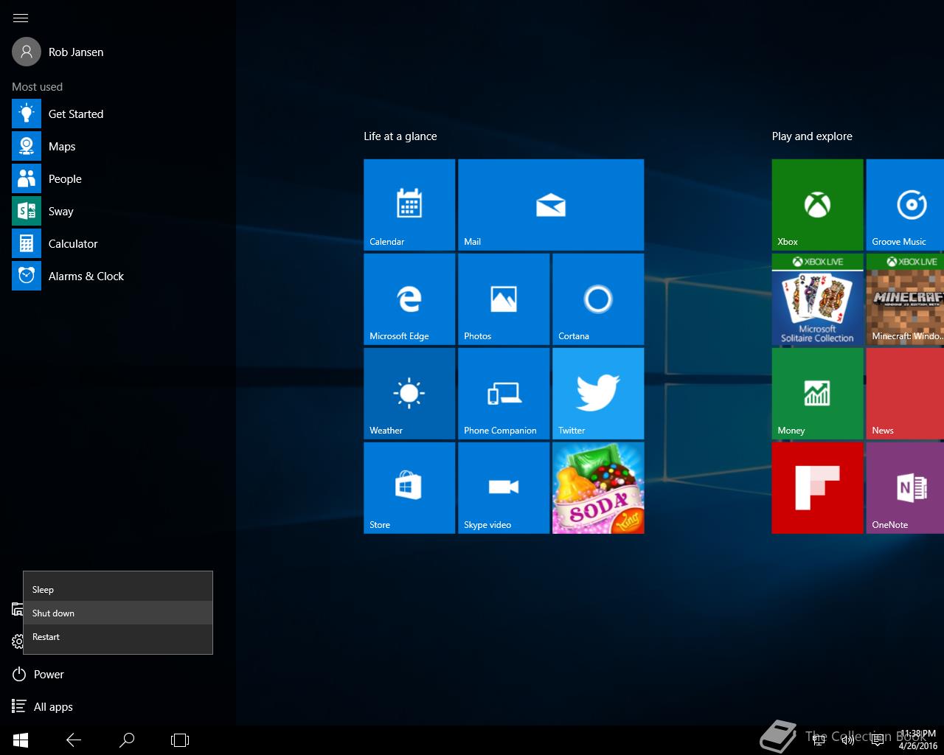Open Task View from the taskbar

click(180, 740)
